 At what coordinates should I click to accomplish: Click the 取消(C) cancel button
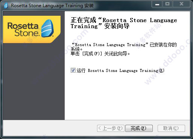click(171, 128)
